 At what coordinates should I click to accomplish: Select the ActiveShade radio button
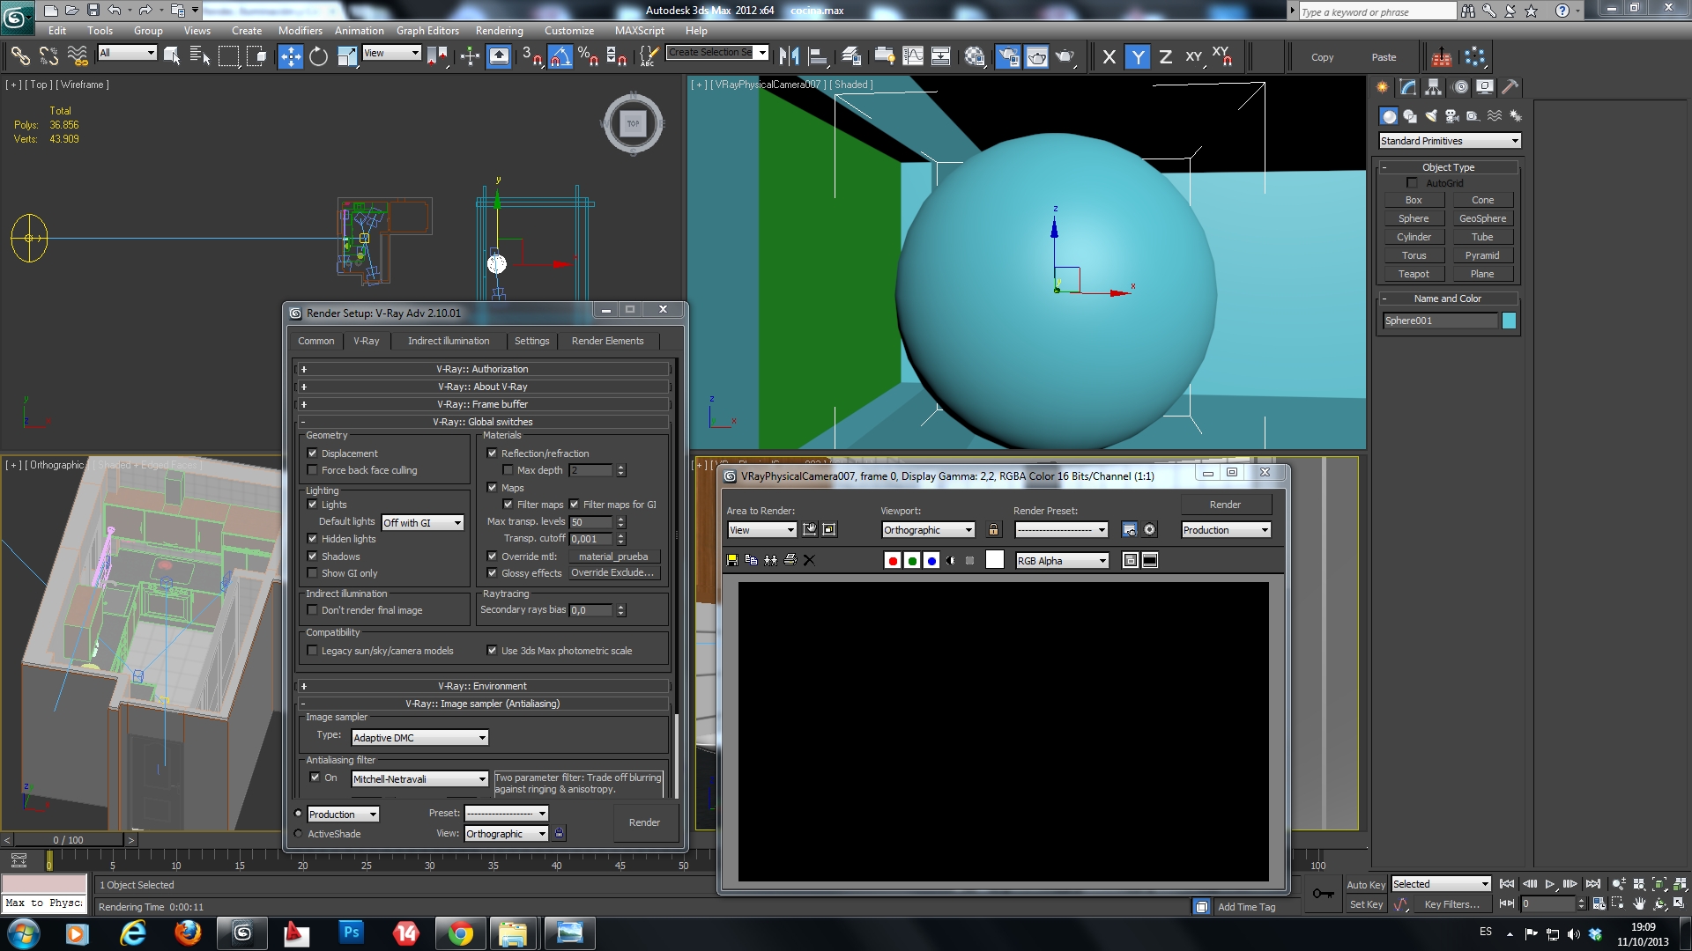point(298,834)
